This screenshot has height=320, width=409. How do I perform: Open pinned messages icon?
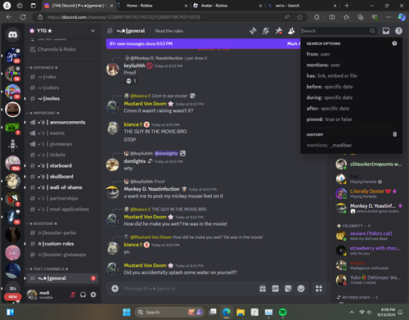[278, 31]
